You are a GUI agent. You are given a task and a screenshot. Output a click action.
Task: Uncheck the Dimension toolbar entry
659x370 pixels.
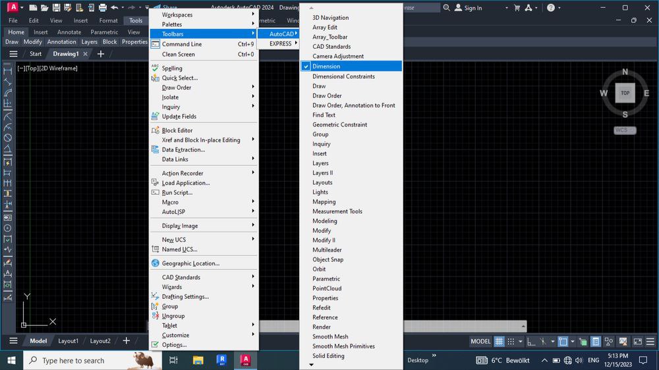point(351,66)
